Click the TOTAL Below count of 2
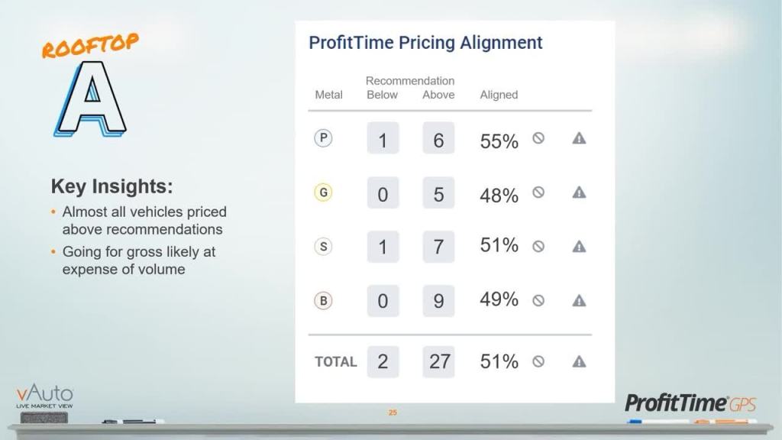The height and width of the screenshot is (440, 782). [x=383, y=361]
